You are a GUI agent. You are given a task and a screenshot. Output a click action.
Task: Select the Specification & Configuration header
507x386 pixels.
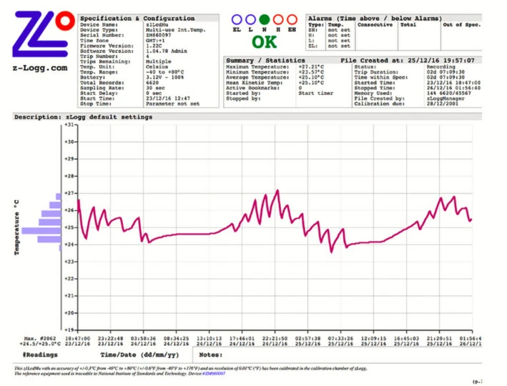pyautogui.click(x=137, y=18)
